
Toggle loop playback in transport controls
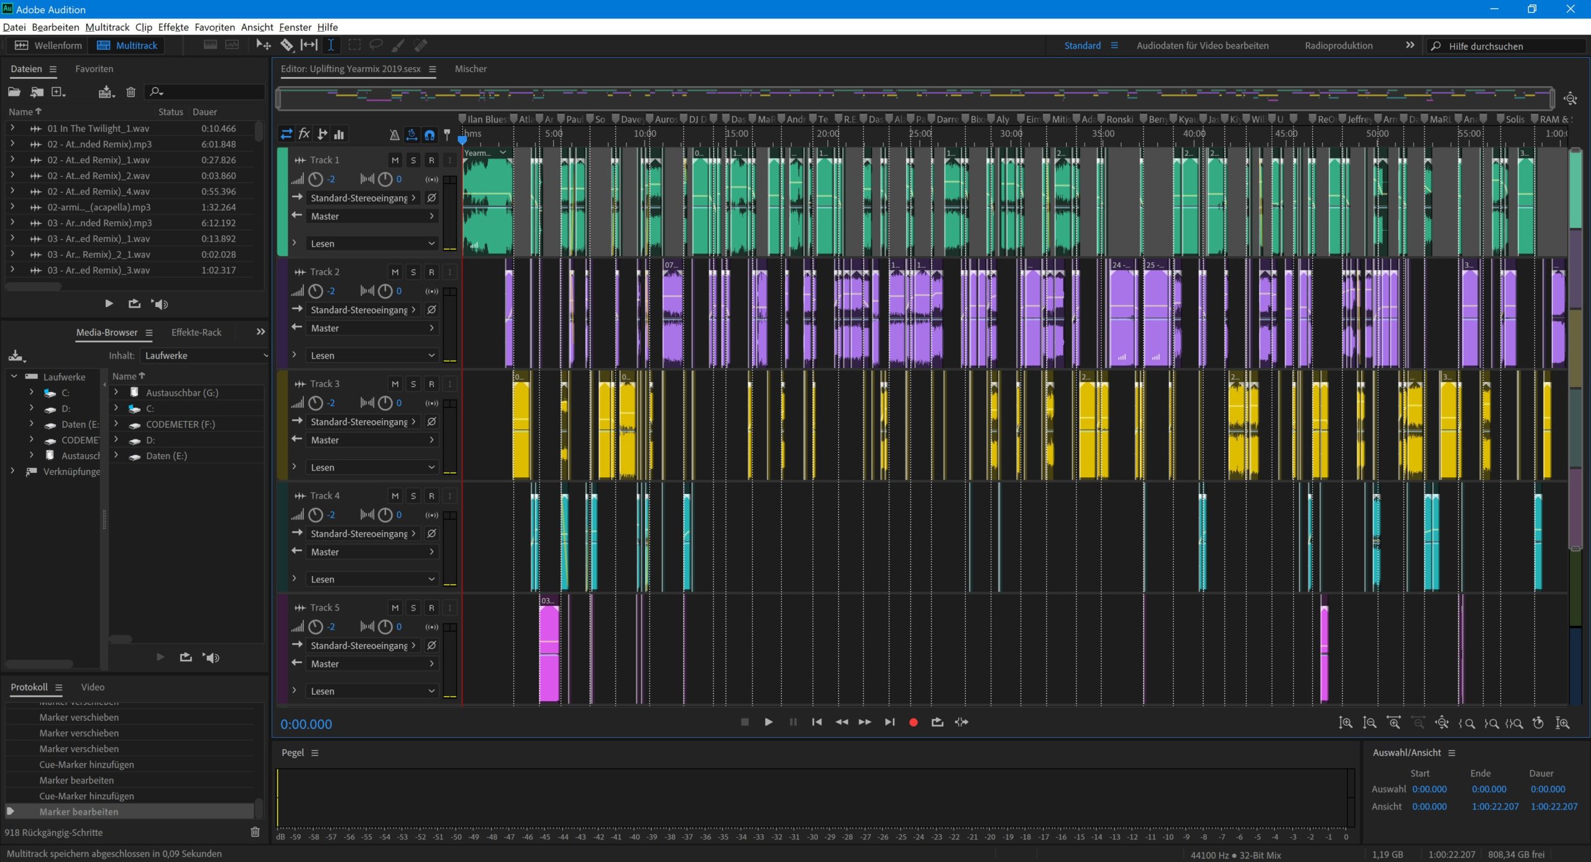pos(937,722)
